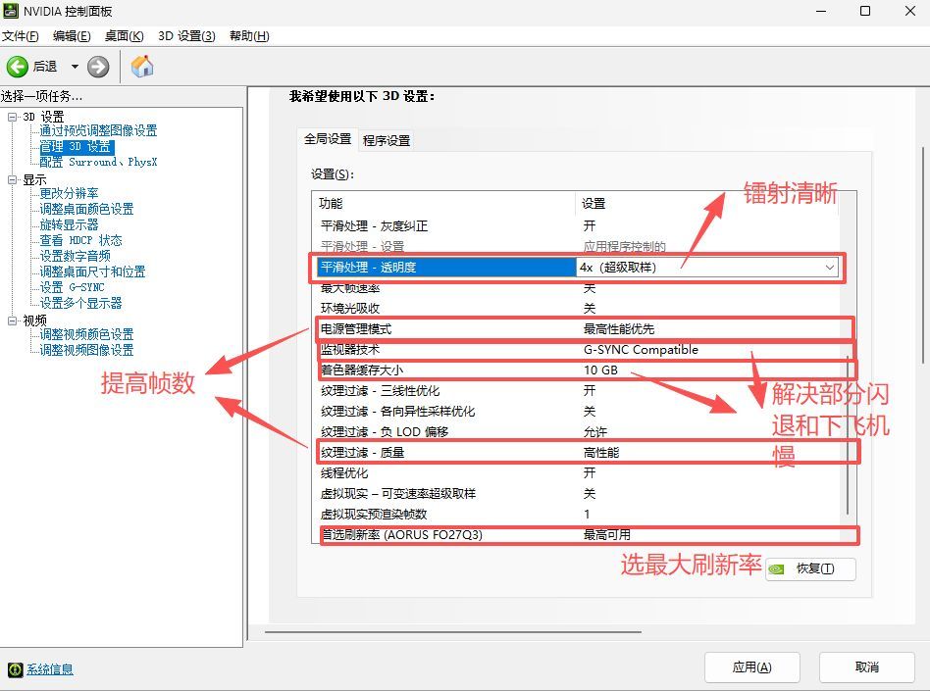Open the 系统信息 link
The image size is (930, 691).
coord(50,669)
